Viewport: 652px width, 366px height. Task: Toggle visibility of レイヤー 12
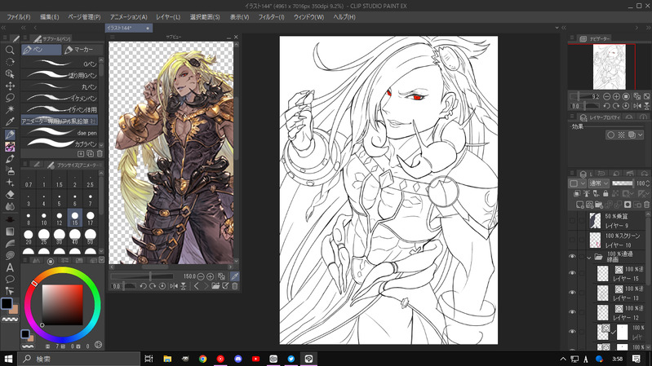[x=572, y=312]
